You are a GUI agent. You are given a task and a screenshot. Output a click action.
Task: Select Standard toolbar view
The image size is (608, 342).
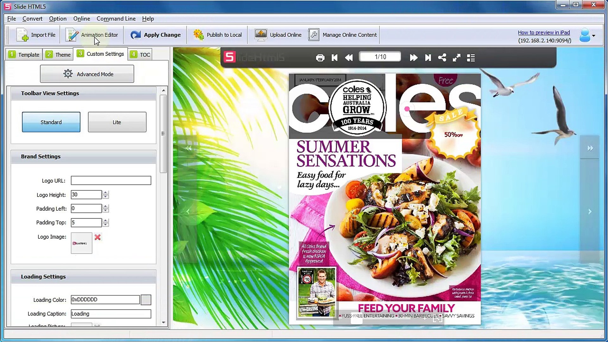coord(51,122)
